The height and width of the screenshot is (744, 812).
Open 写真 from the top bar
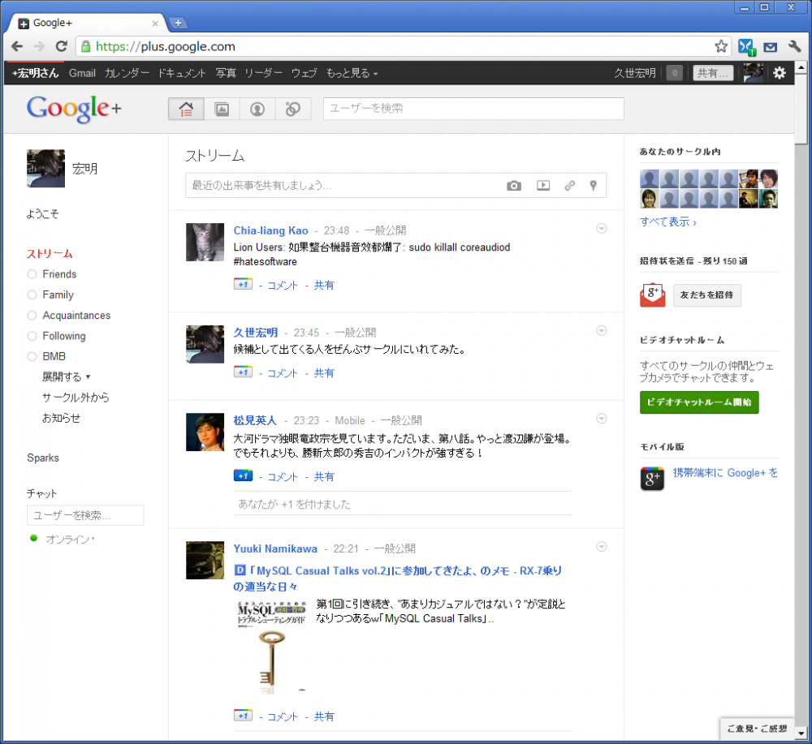click(x=225, y=73)
